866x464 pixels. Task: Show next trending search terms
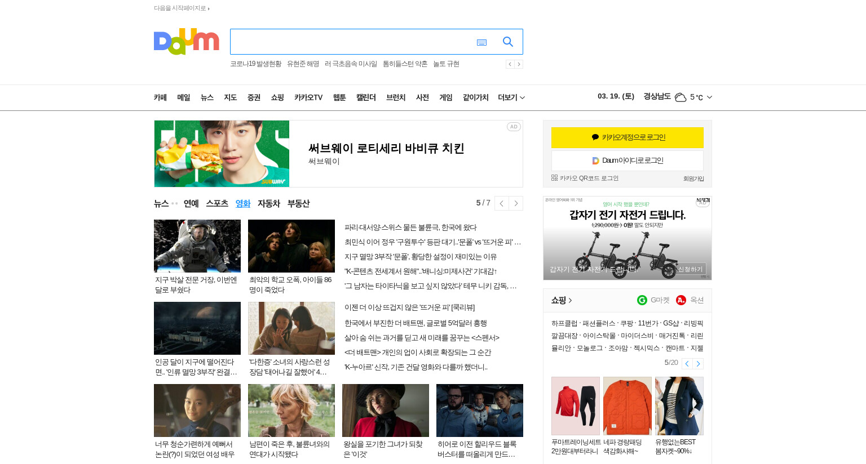point(519,64)
